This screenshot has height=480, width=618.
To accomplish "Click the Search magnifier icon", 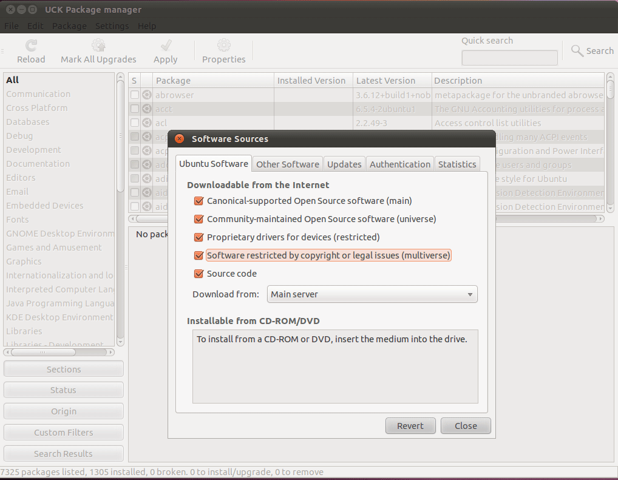I will click(577, 51).
